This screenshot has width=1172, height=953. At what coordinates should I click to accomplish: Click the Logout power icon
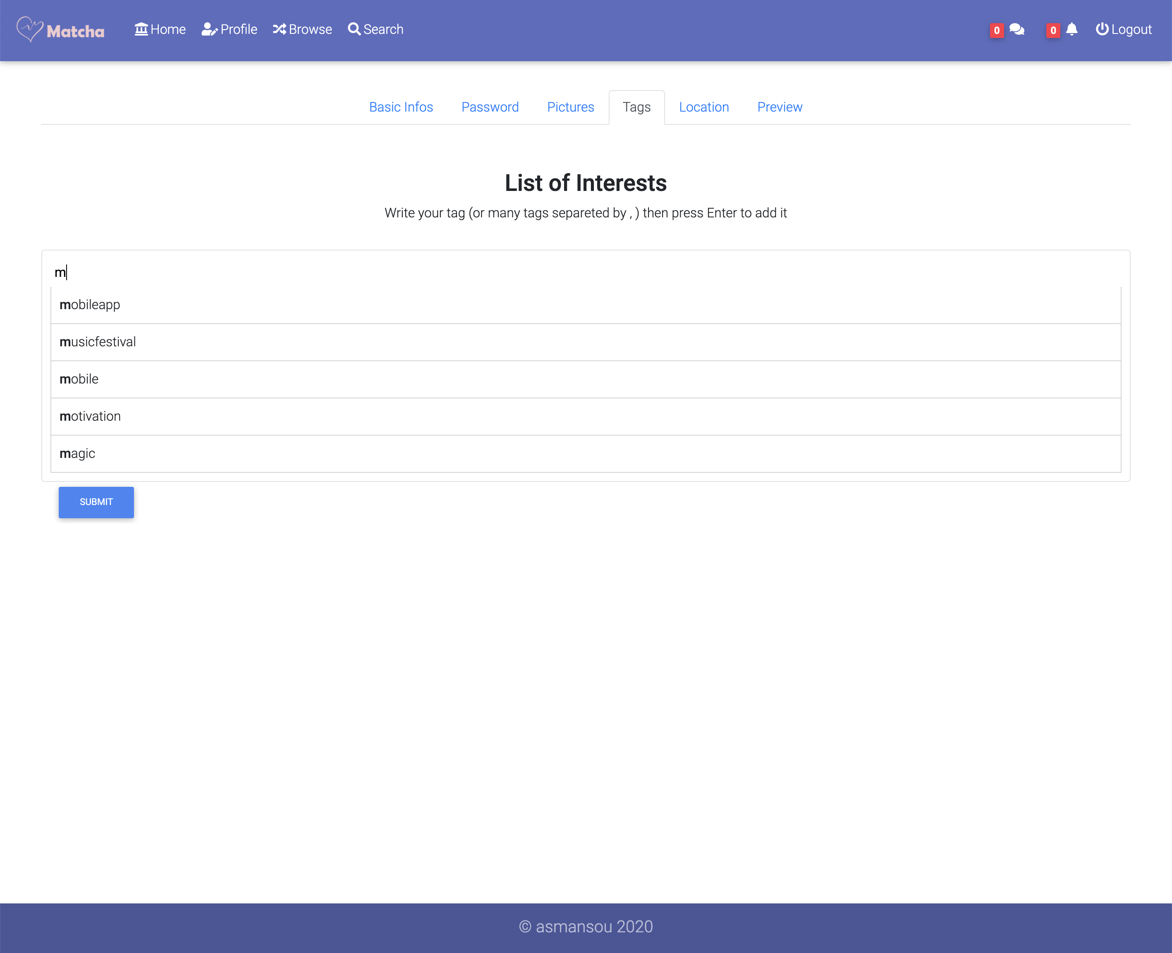[1102, 29]
